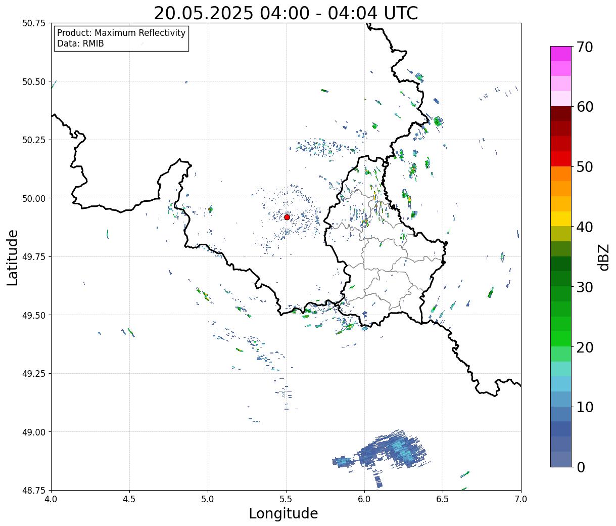The height and width of the screenshot is (526, 616).
Task: Click the colorbar tick label 20
Action: pos(585,347)
